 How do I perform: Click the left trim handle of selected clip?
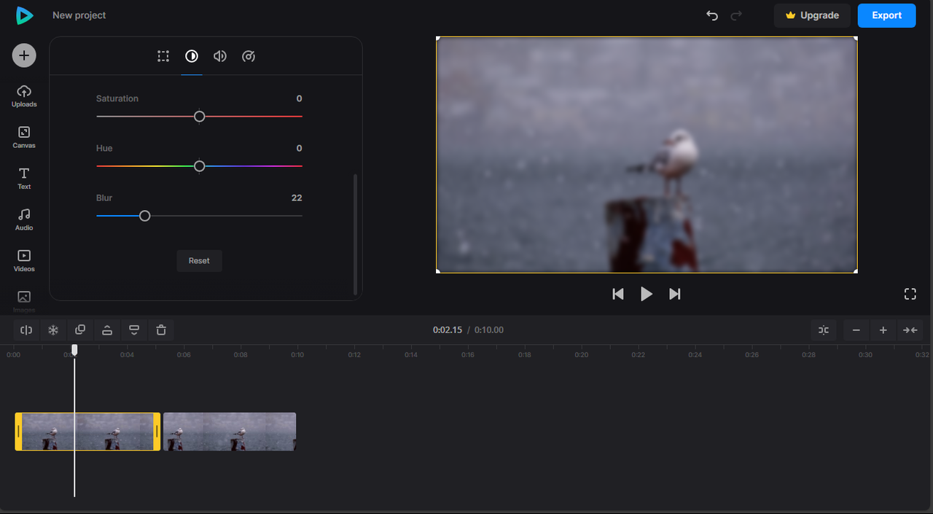[x=18, y=432]
